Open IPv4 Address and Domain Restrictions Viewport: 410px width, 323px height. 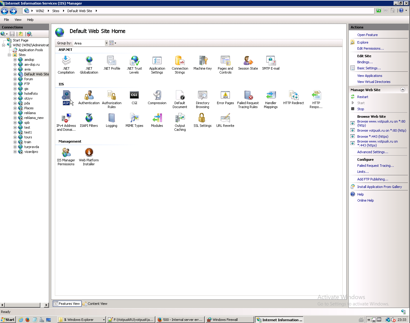[x=66, y=122]
